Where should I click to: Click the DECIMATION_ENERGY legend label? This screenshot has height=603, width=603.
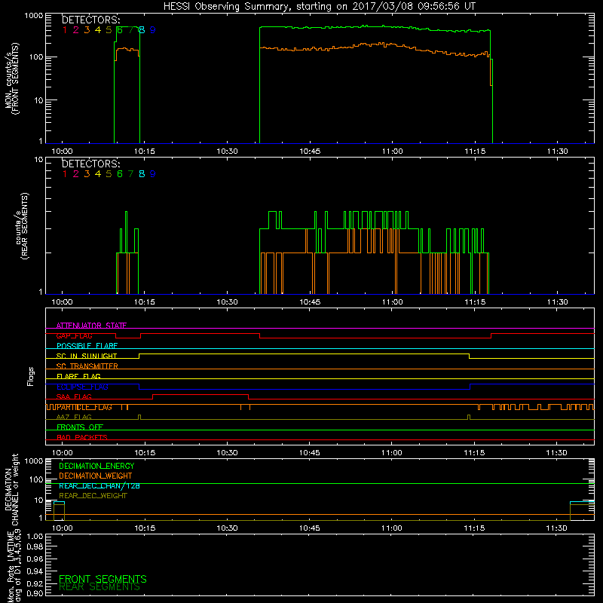[96, 466]
